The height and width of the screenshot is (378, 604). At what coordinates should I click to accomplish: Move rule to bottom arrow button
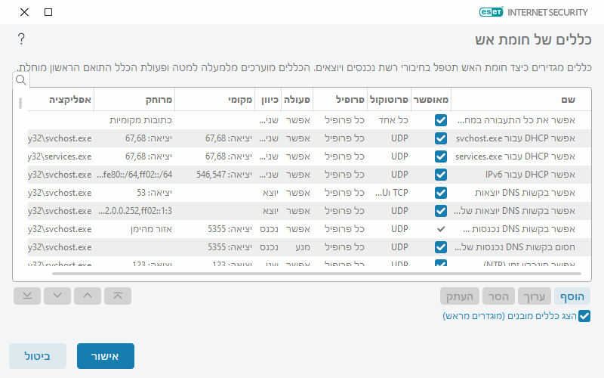pos(27,296)
